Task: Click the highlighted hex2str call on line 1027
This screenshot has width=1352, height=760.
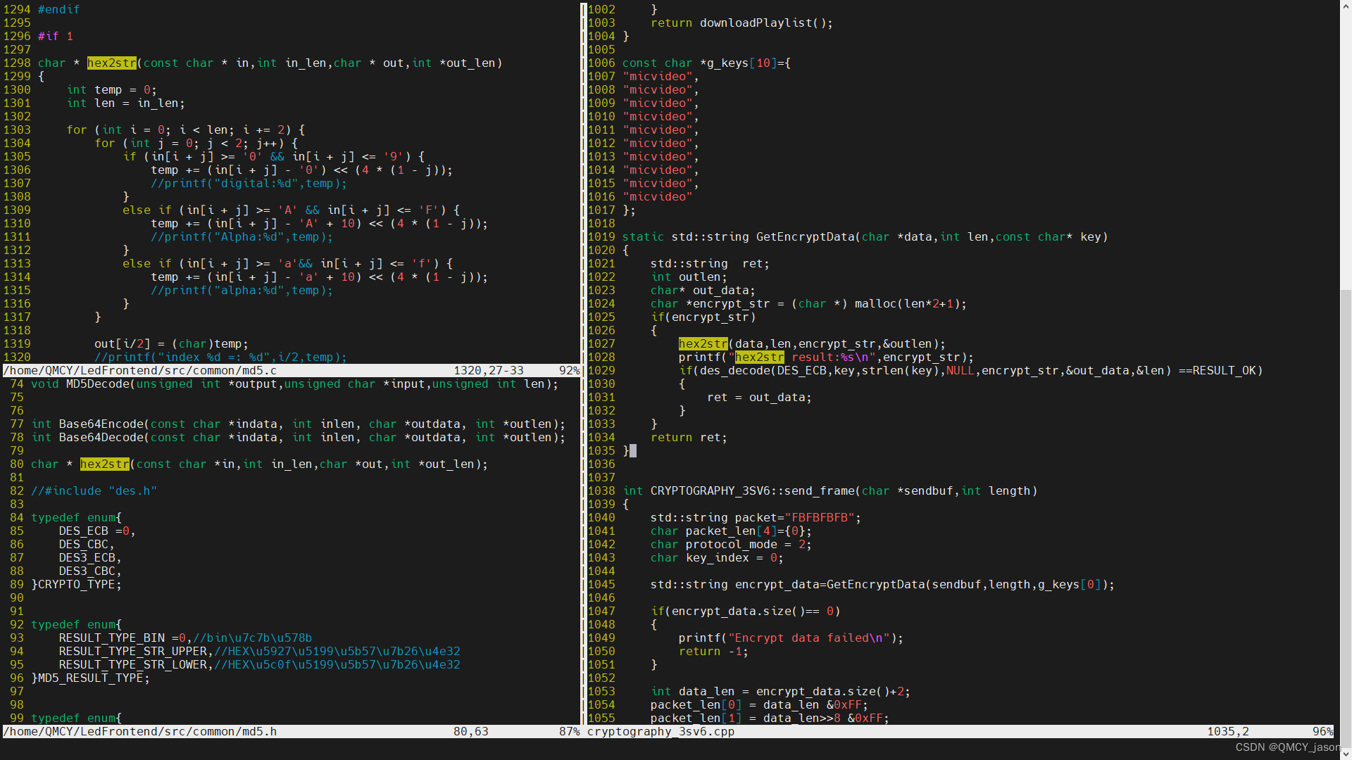Action: point(703,344)
